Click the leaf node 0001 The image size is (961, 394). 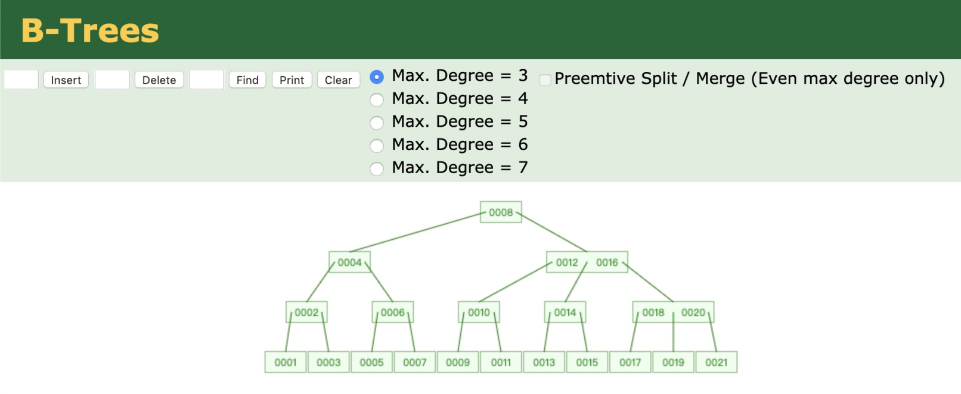[x=286, y=362]
